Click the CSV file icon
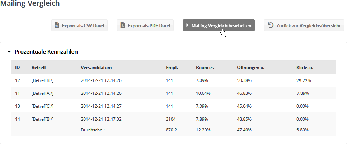The width and height of the screenshot is (347, 144). pos(57,25)
